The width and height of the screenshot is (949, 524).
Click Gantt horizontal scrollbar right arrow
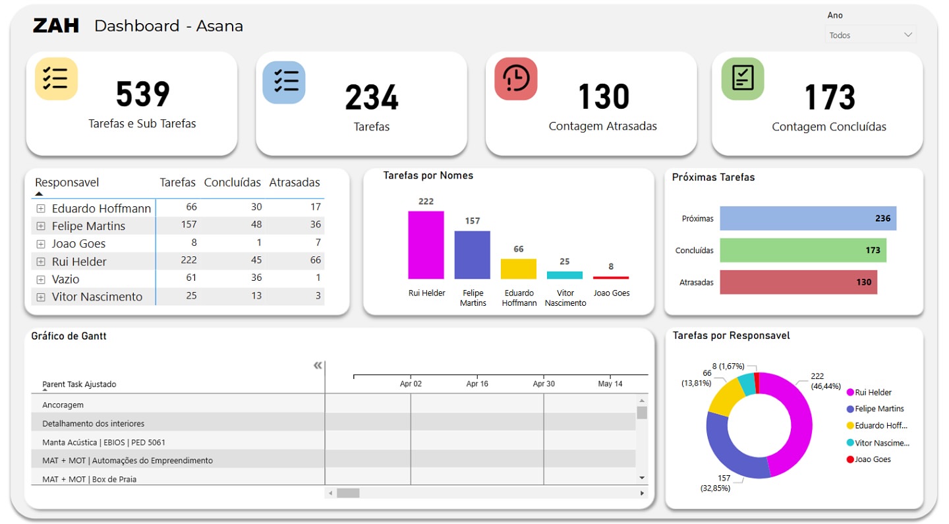643,493
